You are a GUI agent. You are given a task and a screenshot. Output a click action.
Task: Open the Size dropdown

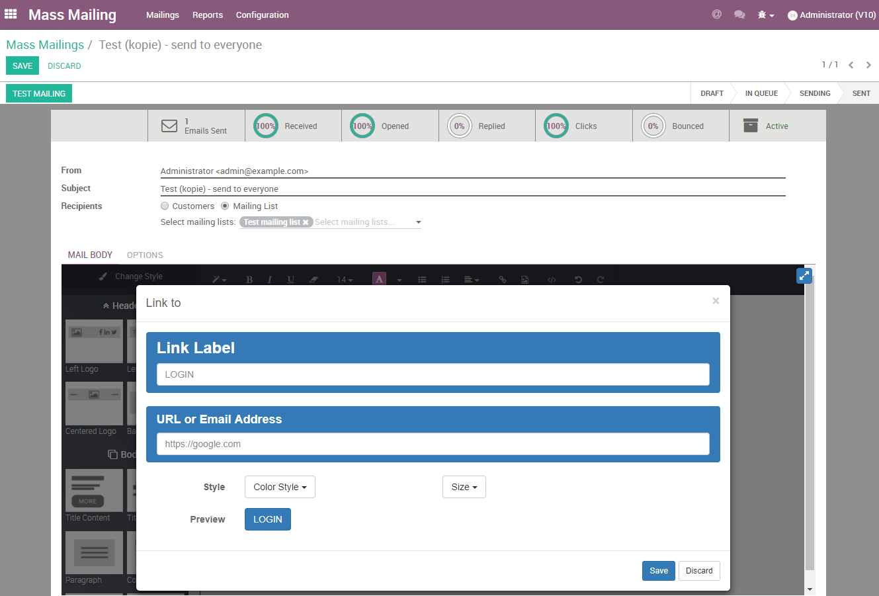(464, 486)
